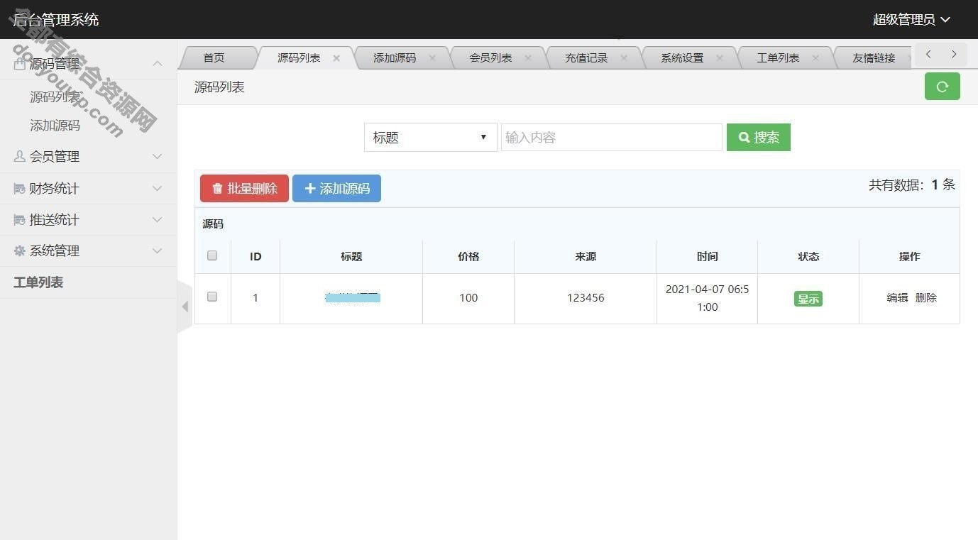Image resolution: width=978 pixels, height=540 pixels.
Task: Click the blue 添加源码 button
Action: [336, 189]
